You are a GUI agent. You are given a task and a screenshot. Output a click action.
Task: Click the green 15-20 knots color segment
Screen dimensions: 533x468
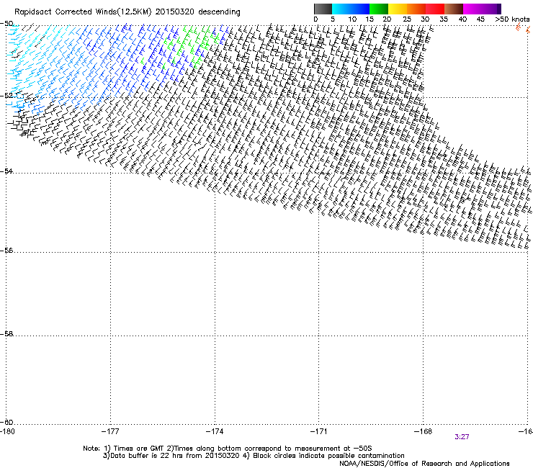378,9
